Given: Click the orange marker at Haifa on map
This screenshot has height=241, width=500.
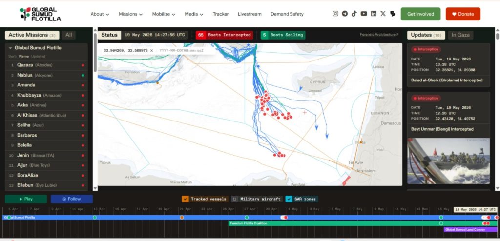Looking at the screenshot, I should [361, 142].
